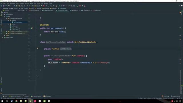Viewport: 183px width, 103px height.
Task: Toggle the Terminal tool window
Action: pos(26,96)
